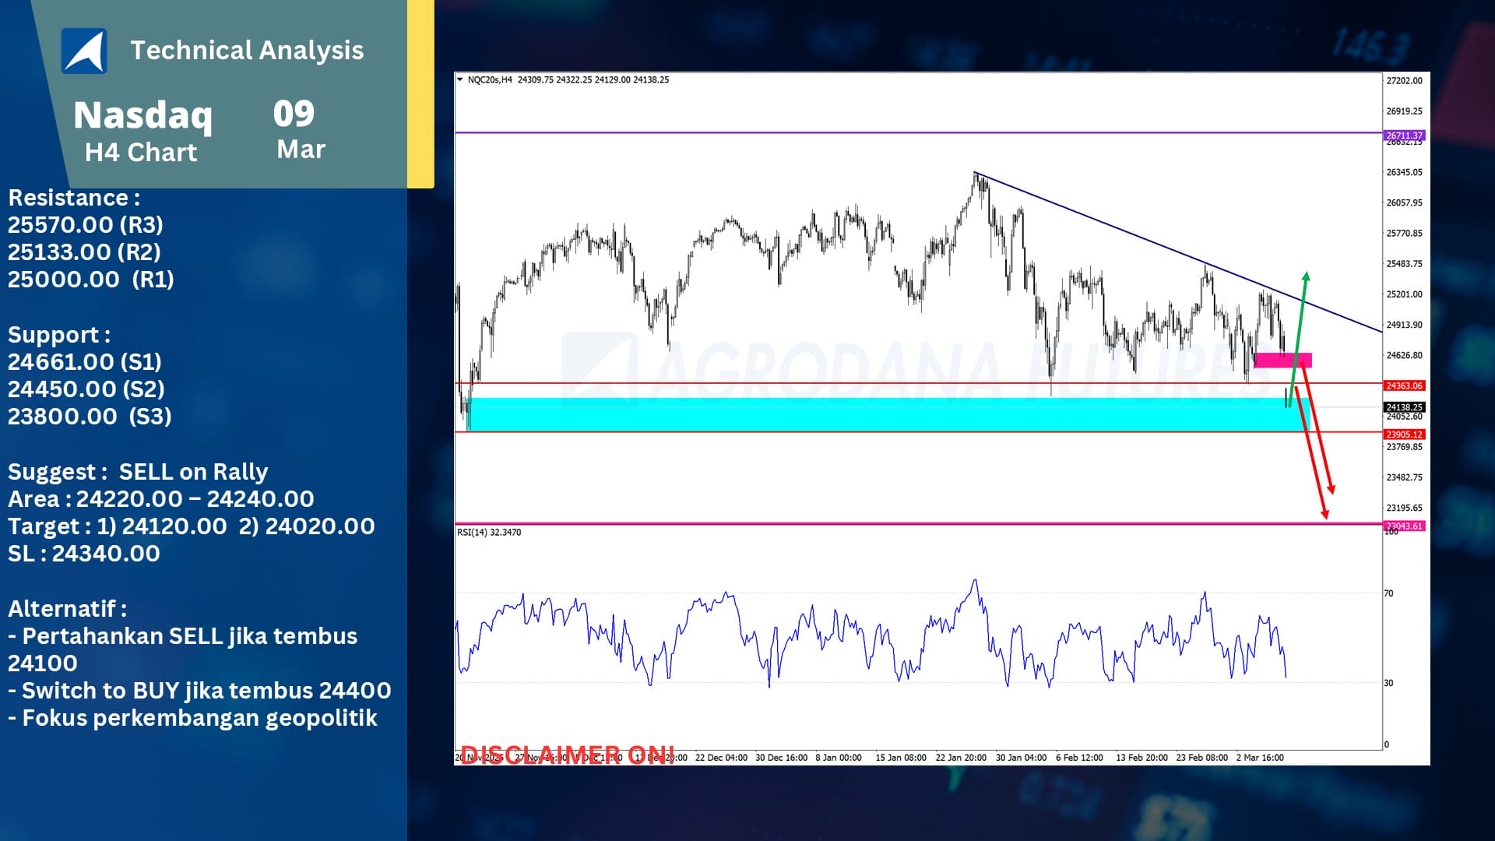Click the upper red downward arrow head

pyautogui.click(x=1331, y=488)
